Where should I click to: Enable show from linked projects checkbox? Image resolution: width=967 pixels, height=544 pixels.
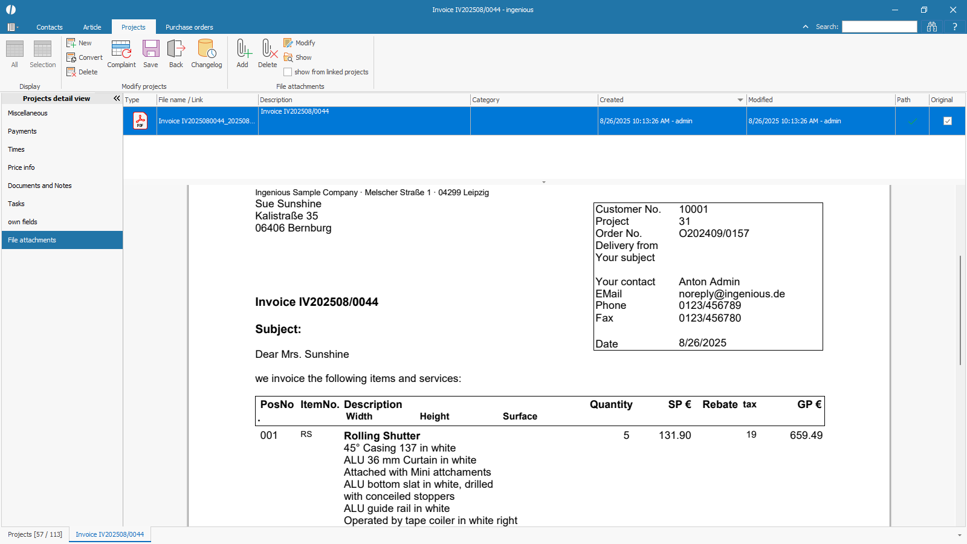(x=288, y=72)
